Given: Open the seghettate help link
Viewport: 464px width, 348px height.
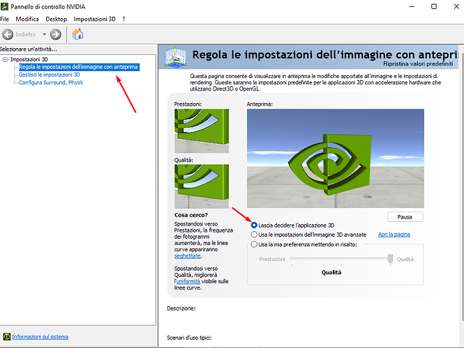Looking at the screenshot, I should click(x=187, y=256).
